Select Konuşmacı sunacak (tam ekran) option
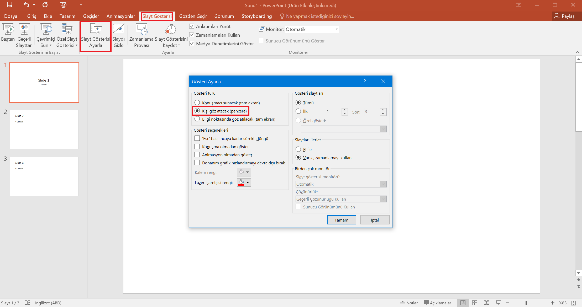This screenshot has width=582, height=307. (197, 103)
